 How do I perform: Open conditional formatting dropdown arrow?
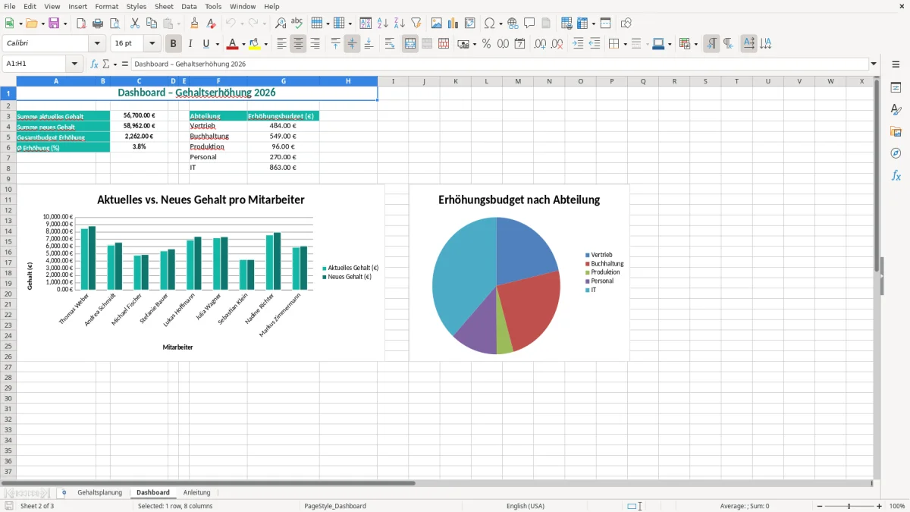695,44
